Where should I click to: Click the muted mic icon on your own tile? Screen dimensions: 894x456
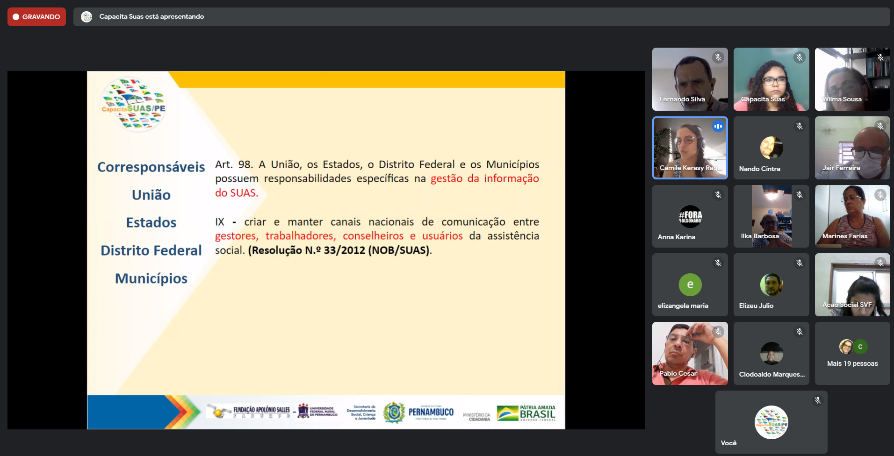817,400
